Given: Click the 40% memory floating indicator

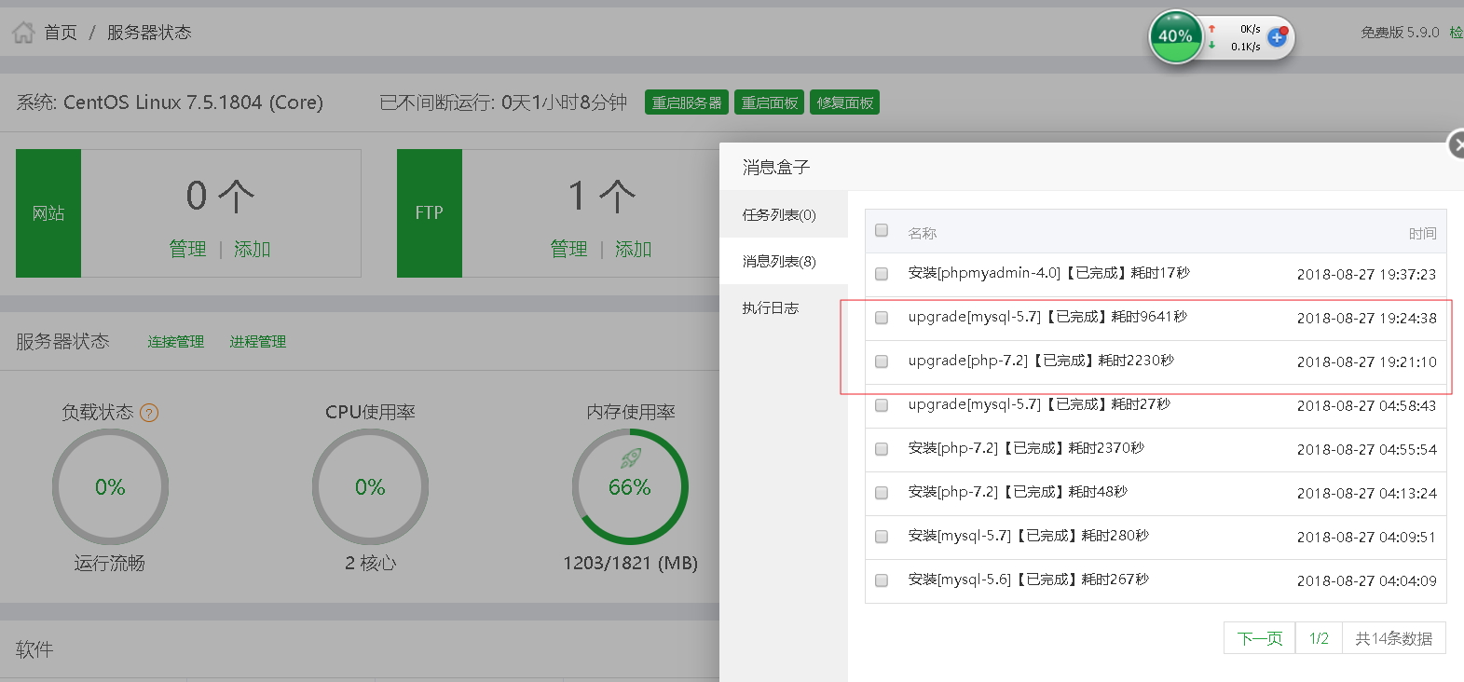Looking at the screenshot, I should 1175,37.
